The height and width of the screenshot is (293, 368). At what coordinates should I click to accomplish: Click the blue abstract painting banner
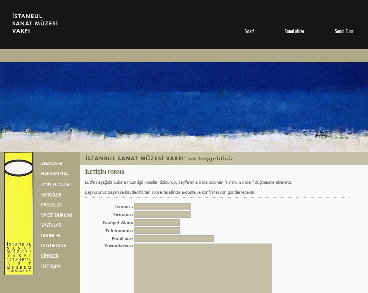click(184, 107)
